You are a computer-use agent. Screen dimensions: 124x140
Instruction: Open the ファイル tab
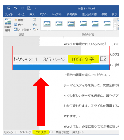[x=9, y=14]
